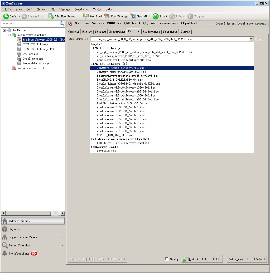270x273 pixels.
Task: Collapse the xenserver-lfywfkzt tree node
Action: (x=9, y=35)
